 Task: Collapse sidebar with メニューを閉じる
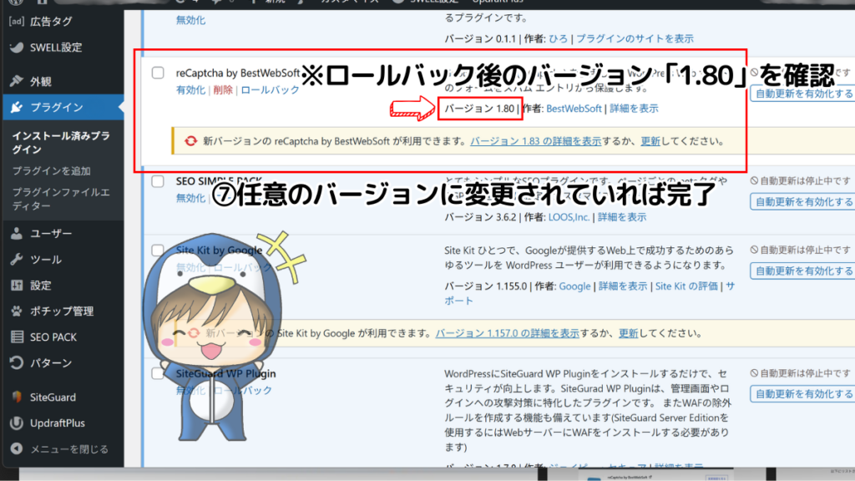pyautogui.click(x=69, y=448)
